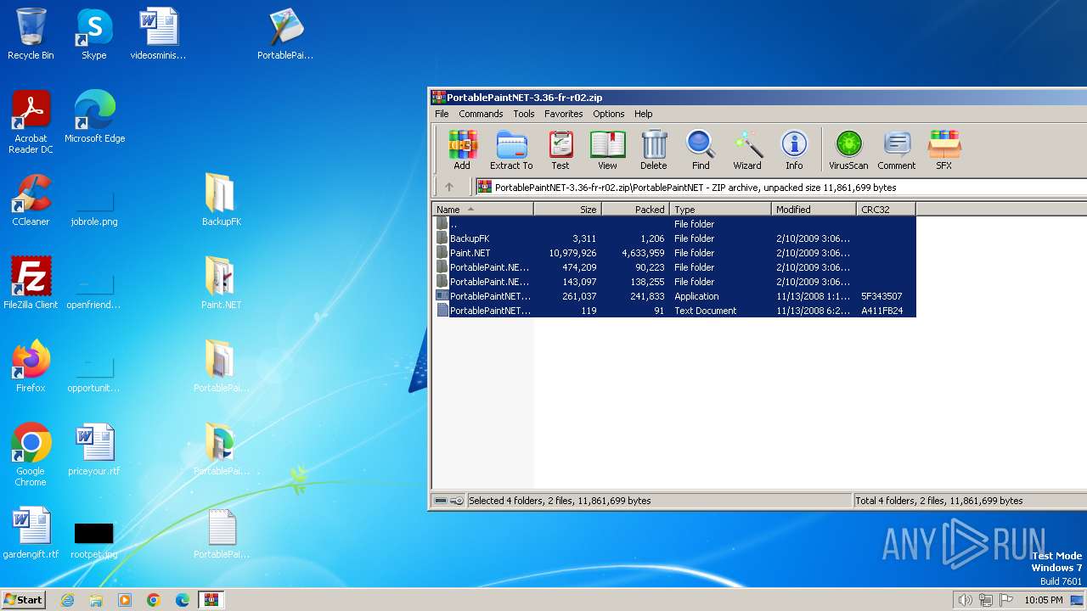Select the rootpet.jpg desktop file
The width and height of the screenshot is (1087, 611).
click(94, 540)
